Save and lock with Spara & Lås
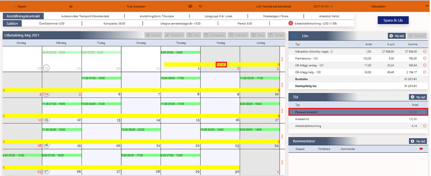The height and width of the screenshot is (176, 431). [393, 20]
